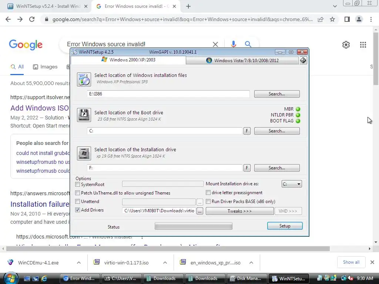
Task: Click the page horizontal scrollbar
Action: (x=168, y=249)
